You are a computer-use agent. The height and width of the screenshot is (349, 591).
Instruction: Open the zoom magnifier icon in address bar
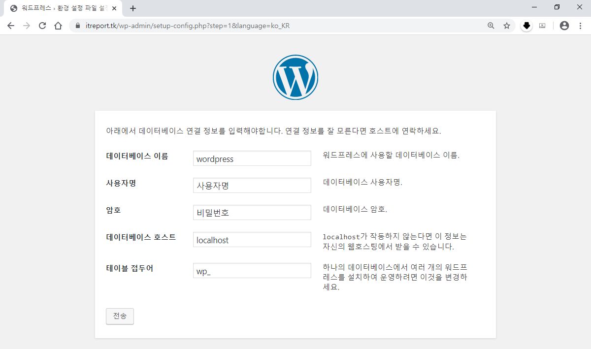[x=491, y=26]
